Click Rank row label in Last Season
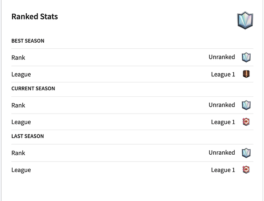 (18, 153)
